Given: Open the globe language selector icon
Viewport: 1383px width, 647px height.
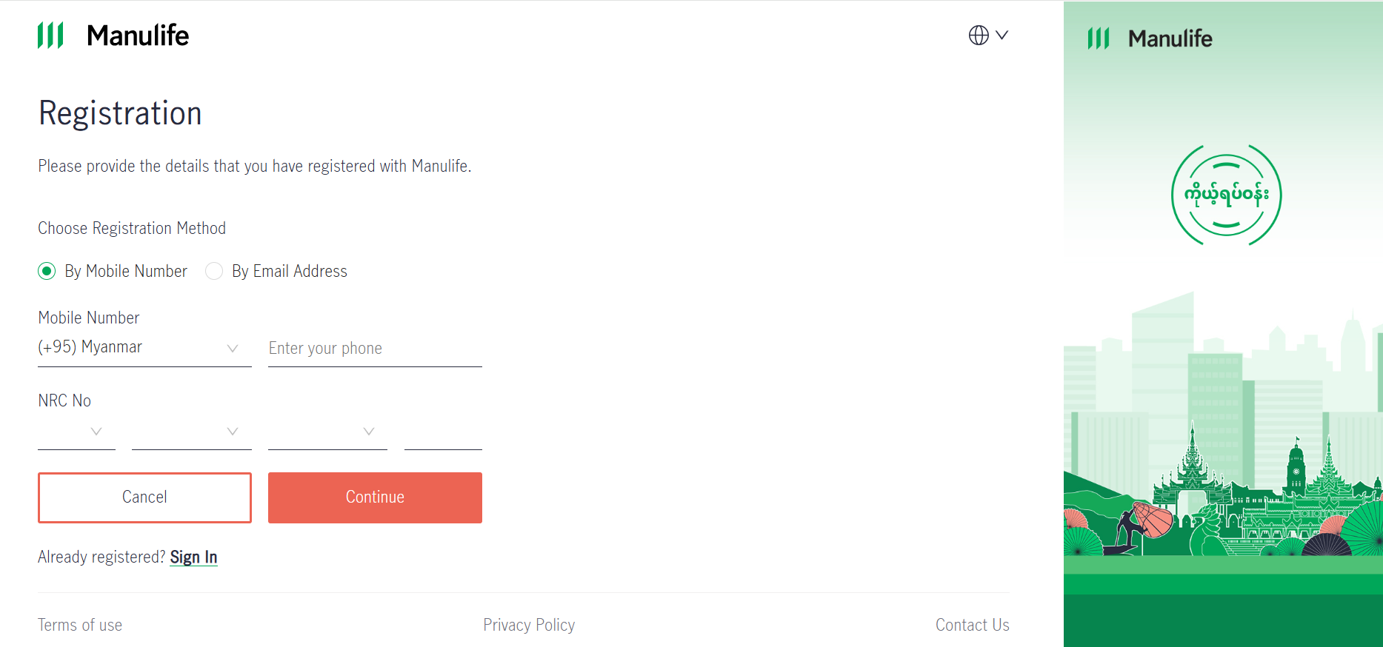Looking at the screenshot, I should click(x=979, y=35).
